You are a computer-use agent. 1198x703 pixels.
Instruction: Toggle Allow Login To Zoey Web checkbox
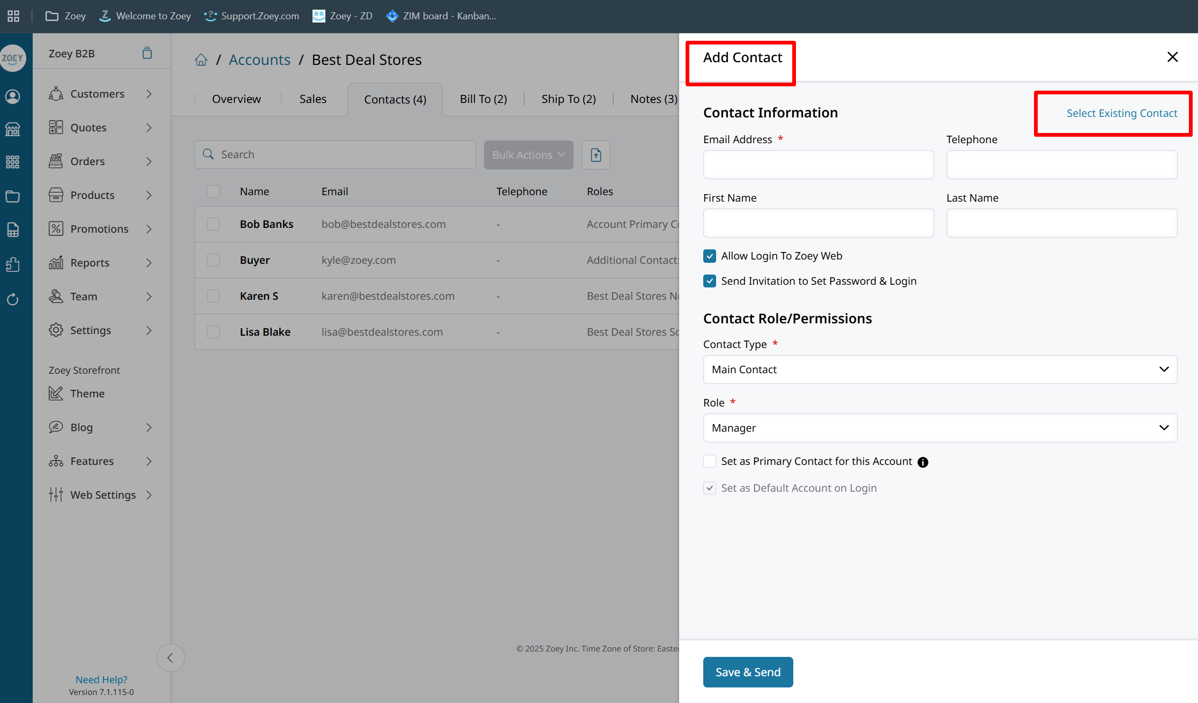coord(710,256)
